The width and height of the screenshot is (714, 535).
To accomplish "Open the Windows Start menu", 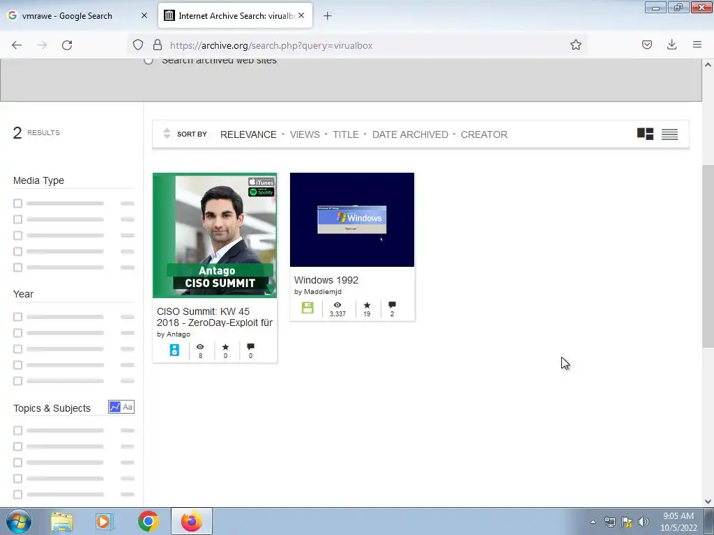I will click(19, 521).
